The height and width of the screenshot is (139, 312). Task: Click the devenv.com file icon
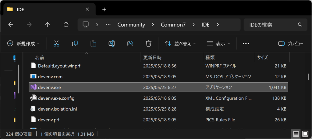pyautogui.click(x=33, y=76)
